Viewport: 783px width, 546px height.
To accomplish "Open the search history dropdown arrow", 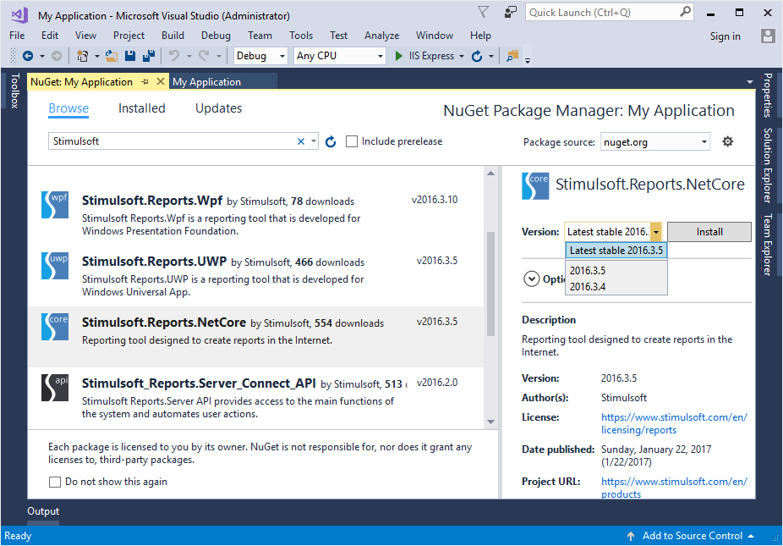I will click(x=313, y=141).
